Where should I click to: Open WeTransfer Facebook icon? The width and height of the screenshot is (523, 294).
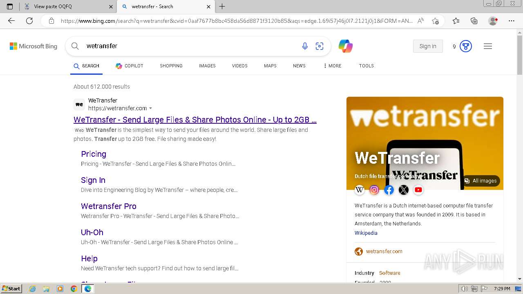(389, 190)
